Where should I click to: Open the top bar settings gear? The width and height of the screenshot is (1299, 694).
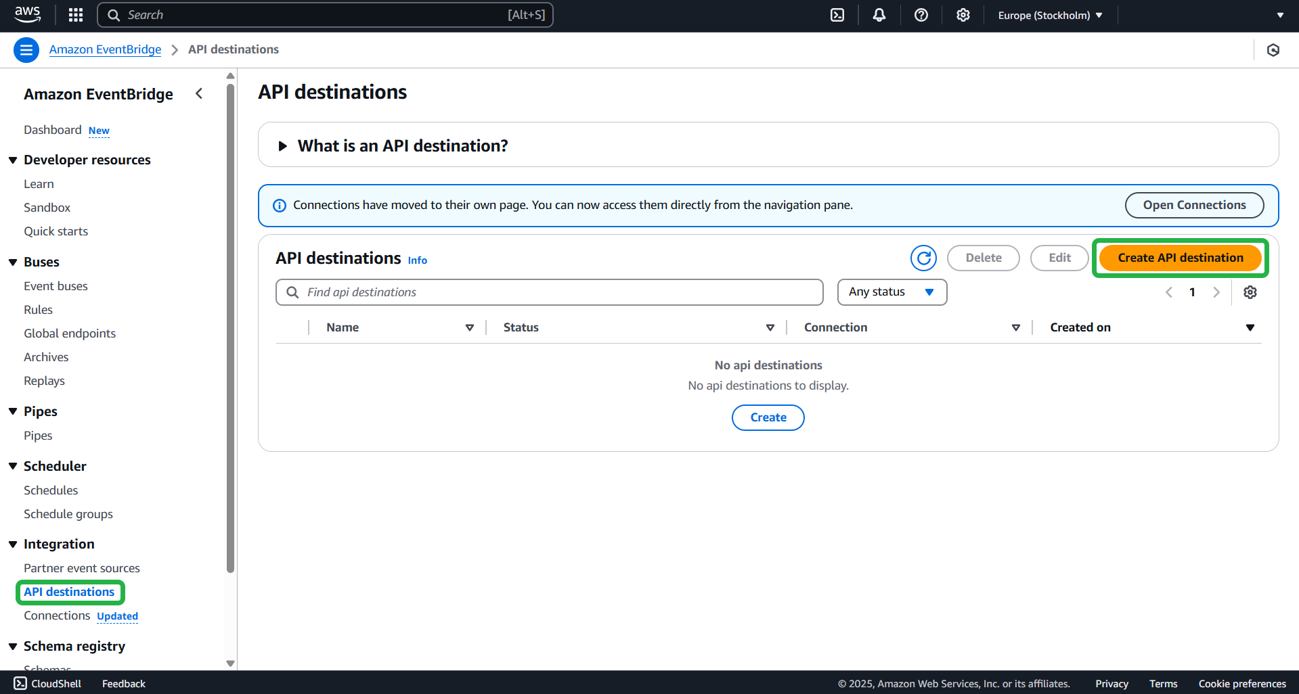(963, 15)
